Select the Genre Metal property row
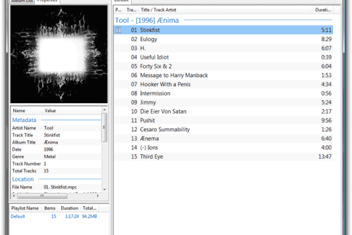This screenshot has width=352, height=235. tap(56, 157)
